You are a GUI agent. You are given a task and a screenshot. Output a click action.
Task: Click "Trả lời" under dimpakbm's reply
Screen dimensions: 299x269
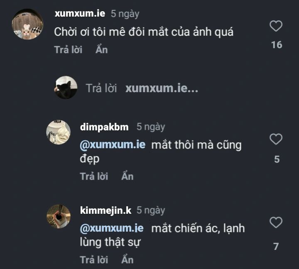pos(94,176)
